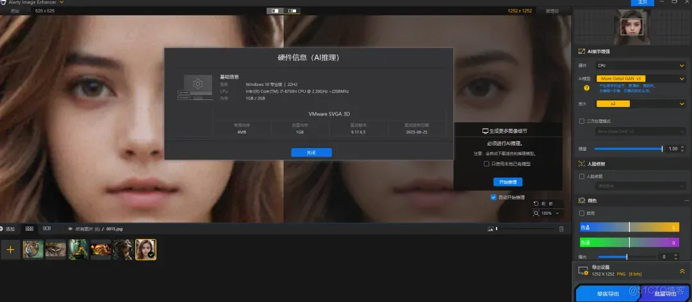Screen dimensions: 692x302
Task: Select the burger thumbnail
Action: point(101,249)
